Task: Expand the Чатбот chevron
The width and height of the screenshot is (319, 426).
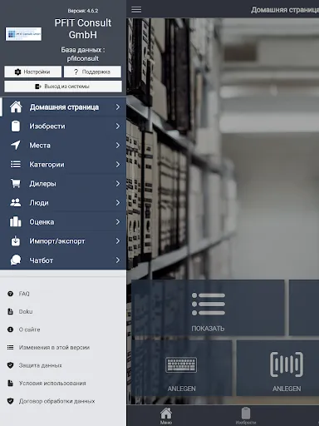Action: 118,260
